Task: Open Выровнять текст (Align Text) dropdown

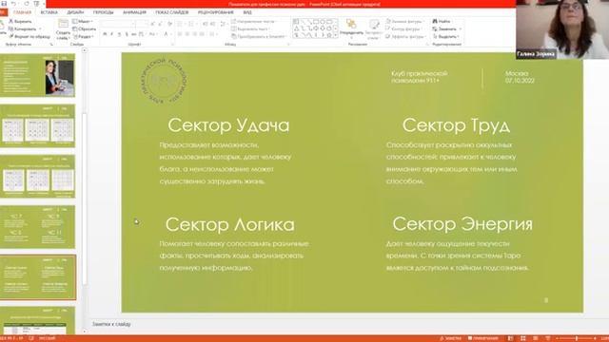Action: [250, 28]
